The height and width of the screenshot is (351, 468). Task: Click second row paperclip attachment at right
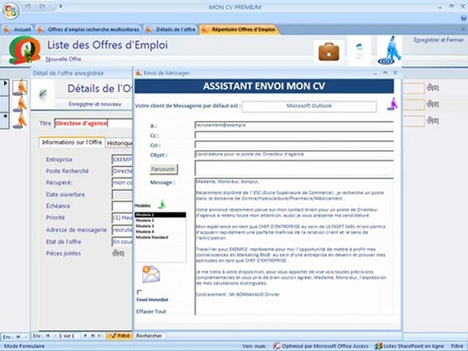tap(432, 104)
